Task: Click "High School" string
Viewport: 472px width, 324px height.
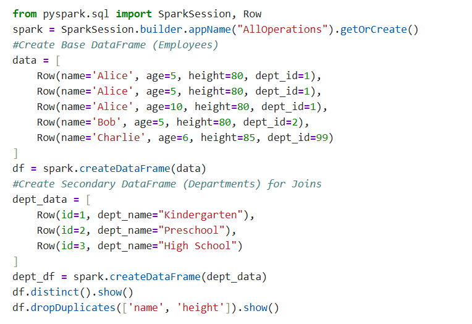Action: (x=198, y=245)
